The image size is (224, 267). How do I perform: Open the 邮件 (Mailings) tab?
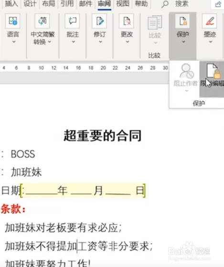[x=85, y=3]
